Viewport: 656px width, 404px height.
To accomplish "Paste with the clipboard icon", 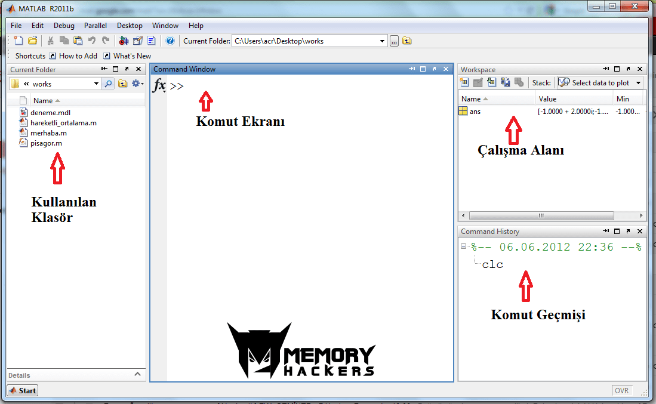I will pyautogui.click(x=78, y=41).
